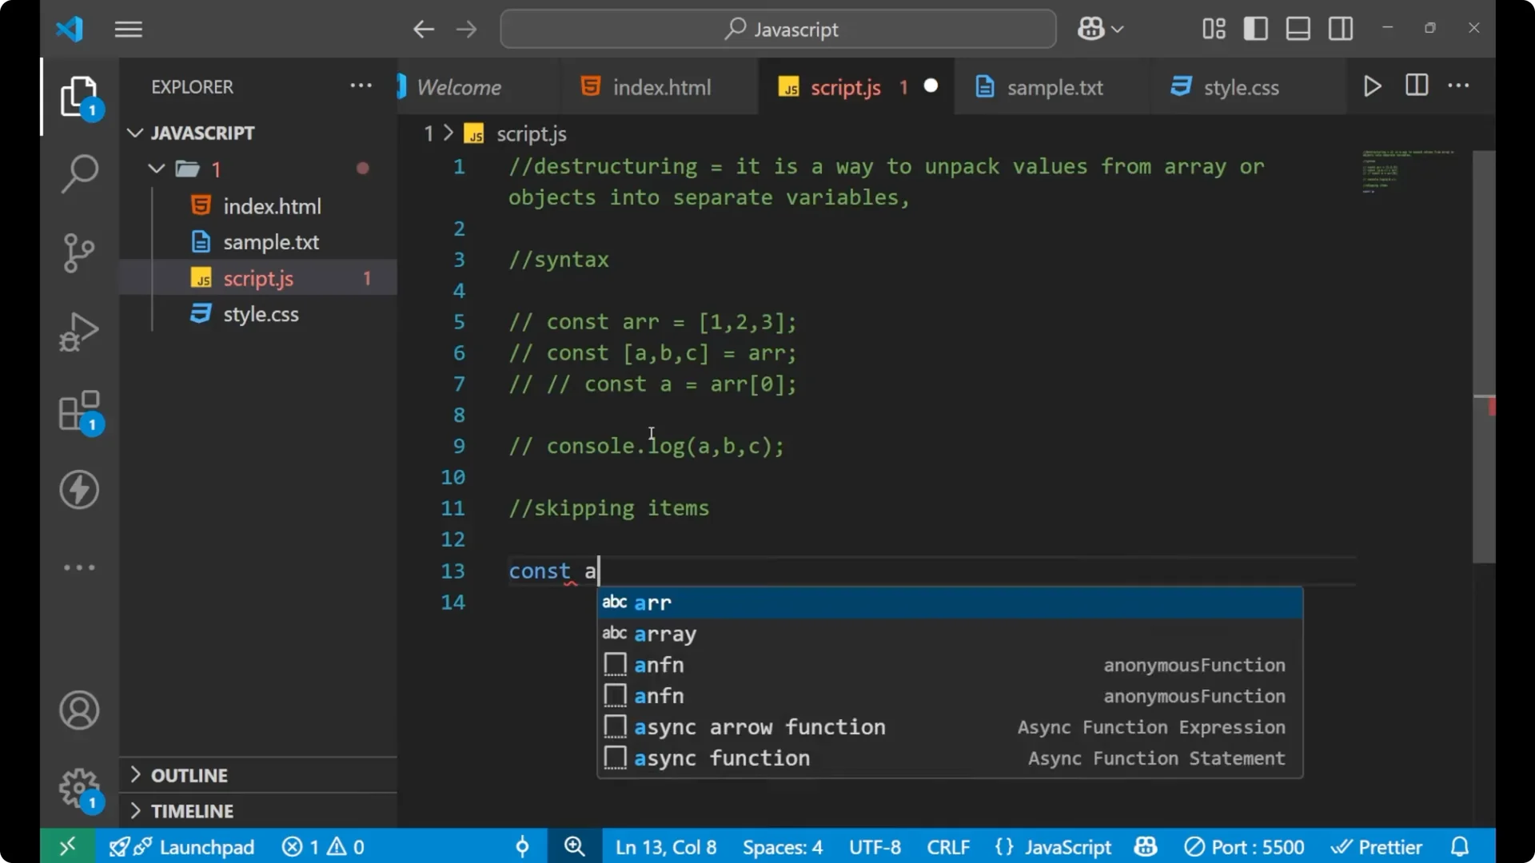The image size is (1535, 863).
Task: Open the Manage settings gear icon
Action: (x=78, y=787)
